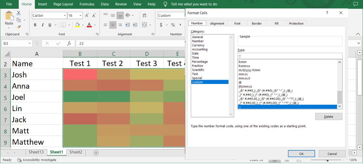Switch to the Alignment tab in Format Cells
This screenshot has height=164, width=363.
[217, 23]
